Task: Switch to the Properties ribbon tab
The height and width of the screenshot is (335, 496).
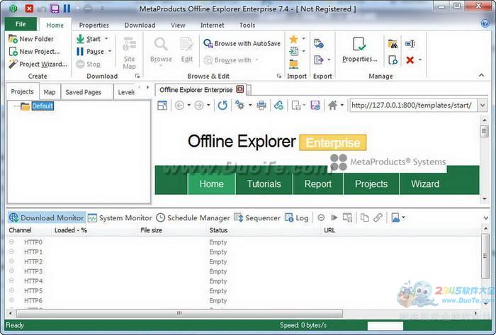Action: tap(94, 25)
